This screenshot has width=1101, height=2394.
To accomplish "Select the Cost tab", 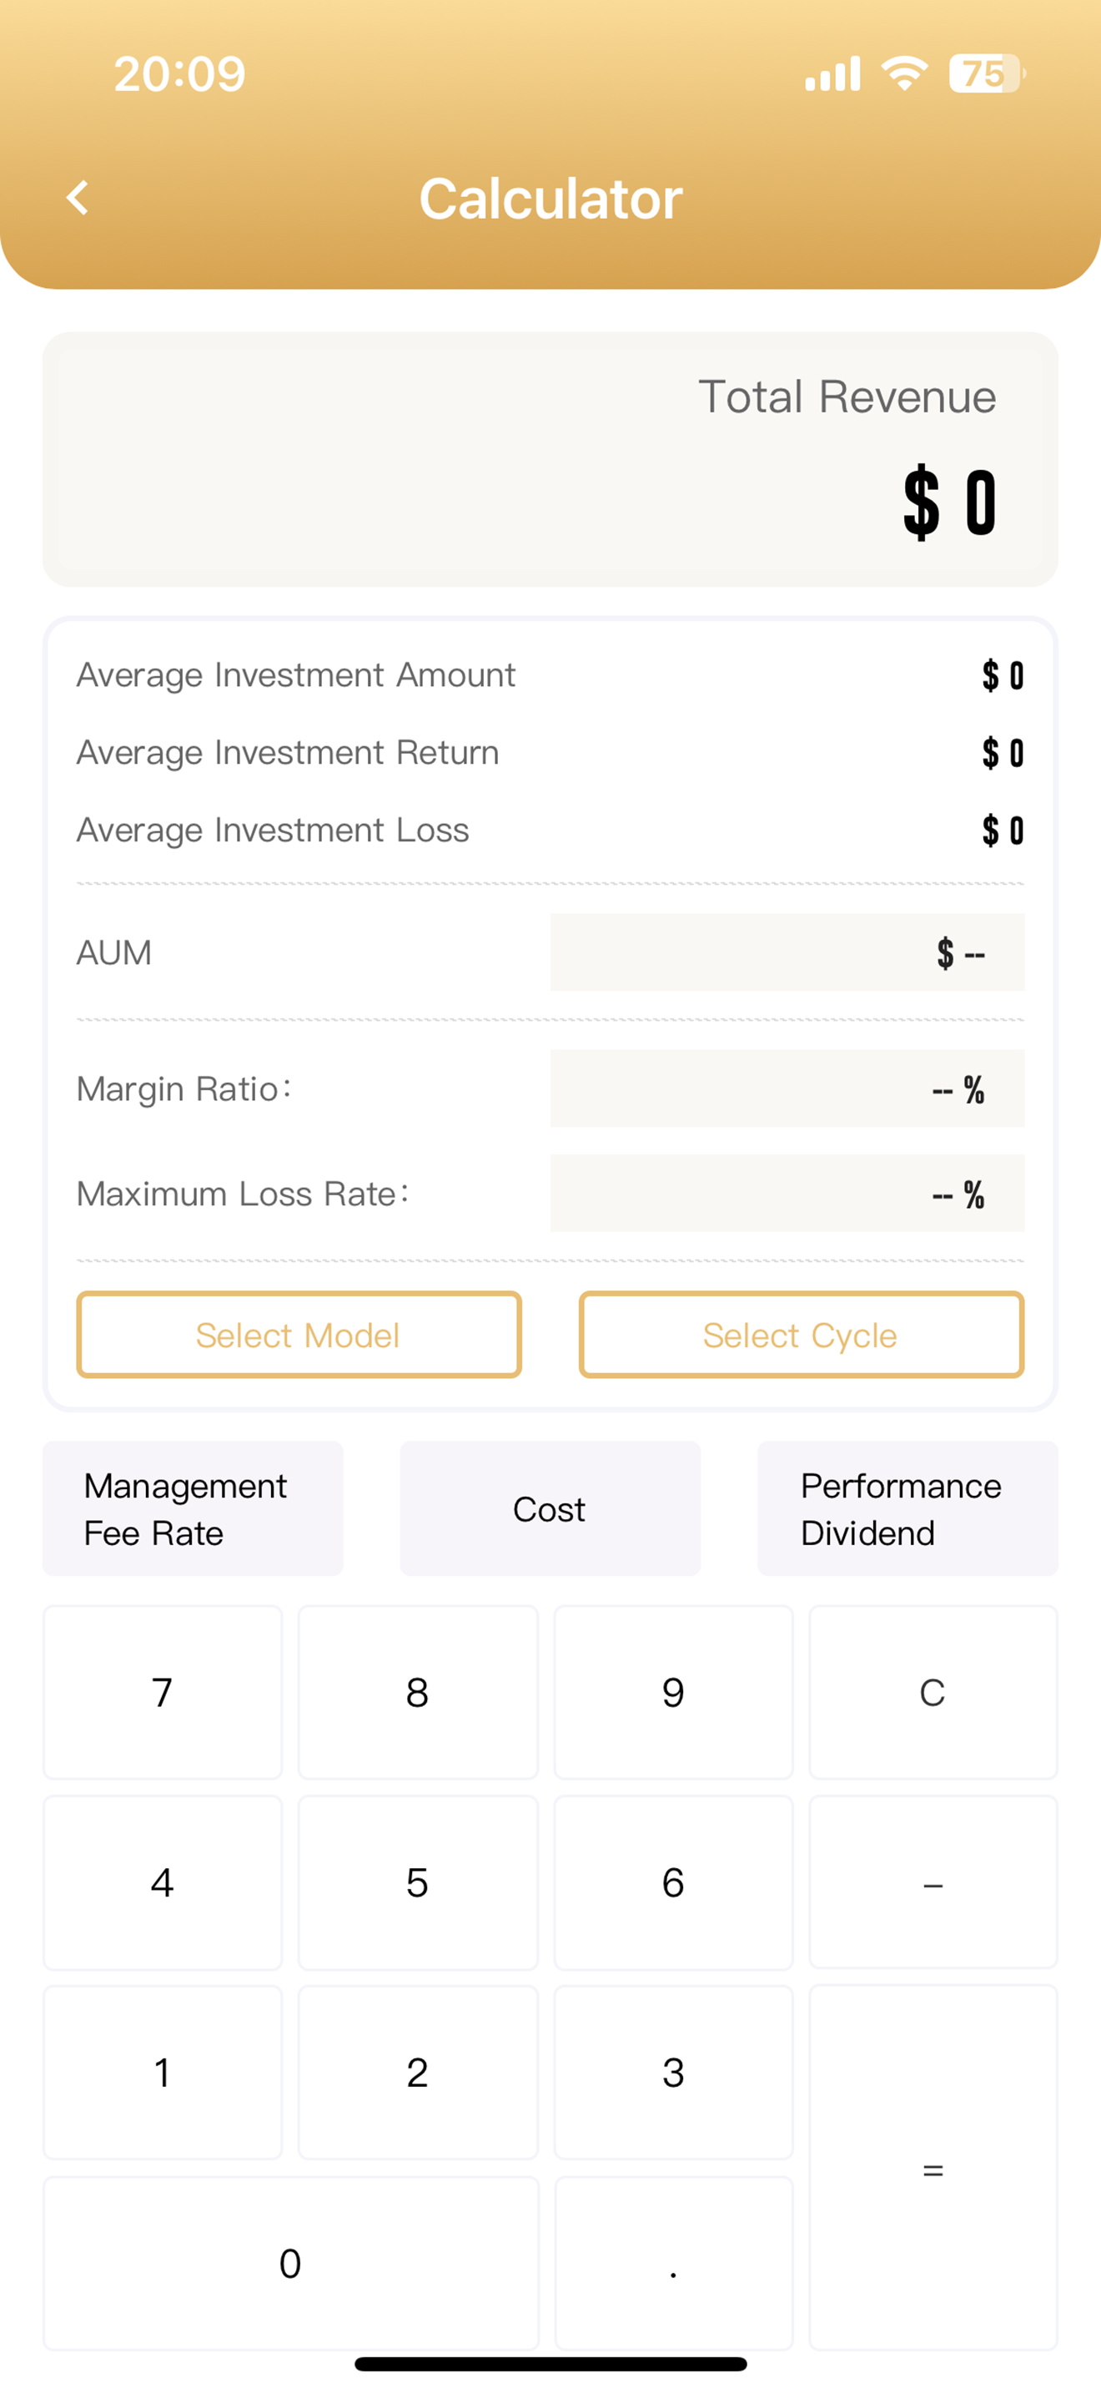I will pyautogui.click(x=550, y=1508).
